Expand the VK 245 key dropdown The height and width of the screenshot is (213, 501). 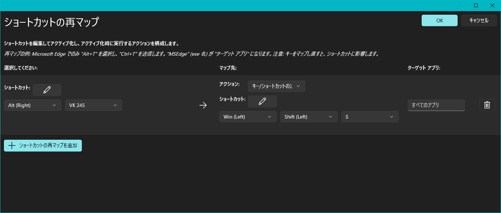pos(93,105)
